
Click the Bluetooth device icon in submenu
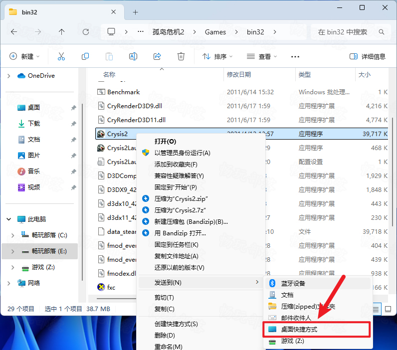pos(272,283)
